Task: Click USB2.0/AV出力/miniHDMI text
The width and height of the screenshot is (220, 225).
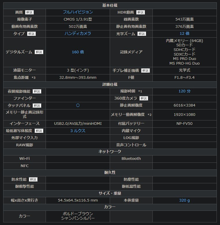Action: (x=78, y=124)
